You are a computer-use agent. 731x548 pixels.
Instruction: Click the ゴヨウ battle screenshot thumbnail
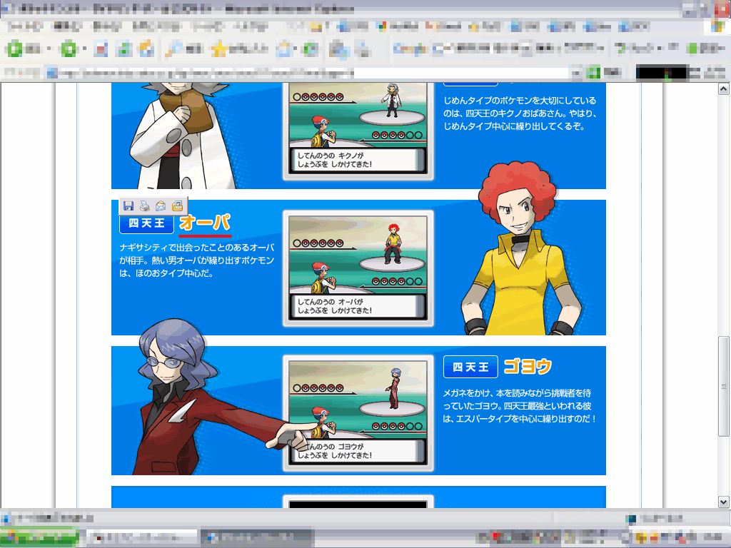(x=358, y=413)
